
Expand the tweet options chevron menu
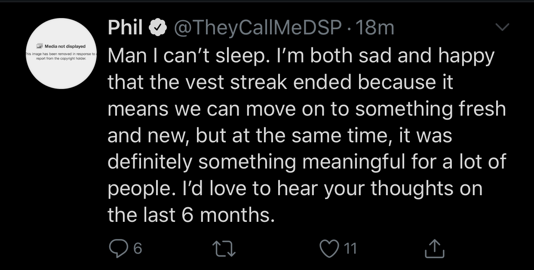[501, 28]
